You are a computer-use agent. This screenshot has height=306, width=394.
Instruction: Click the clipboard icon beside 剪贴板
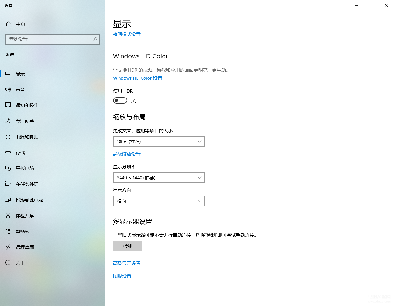(x=8, y=231)
